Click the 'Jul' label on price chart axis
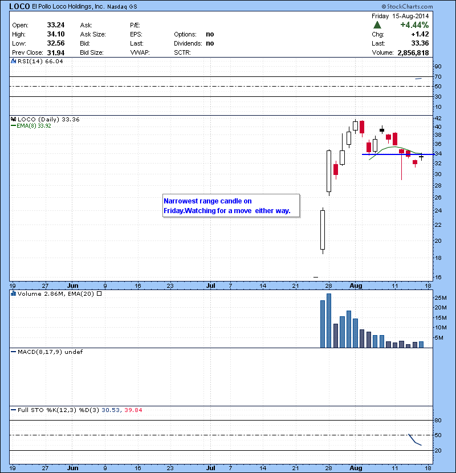The image size is (456, 473). pyautogui.click(x=211, y=286)
